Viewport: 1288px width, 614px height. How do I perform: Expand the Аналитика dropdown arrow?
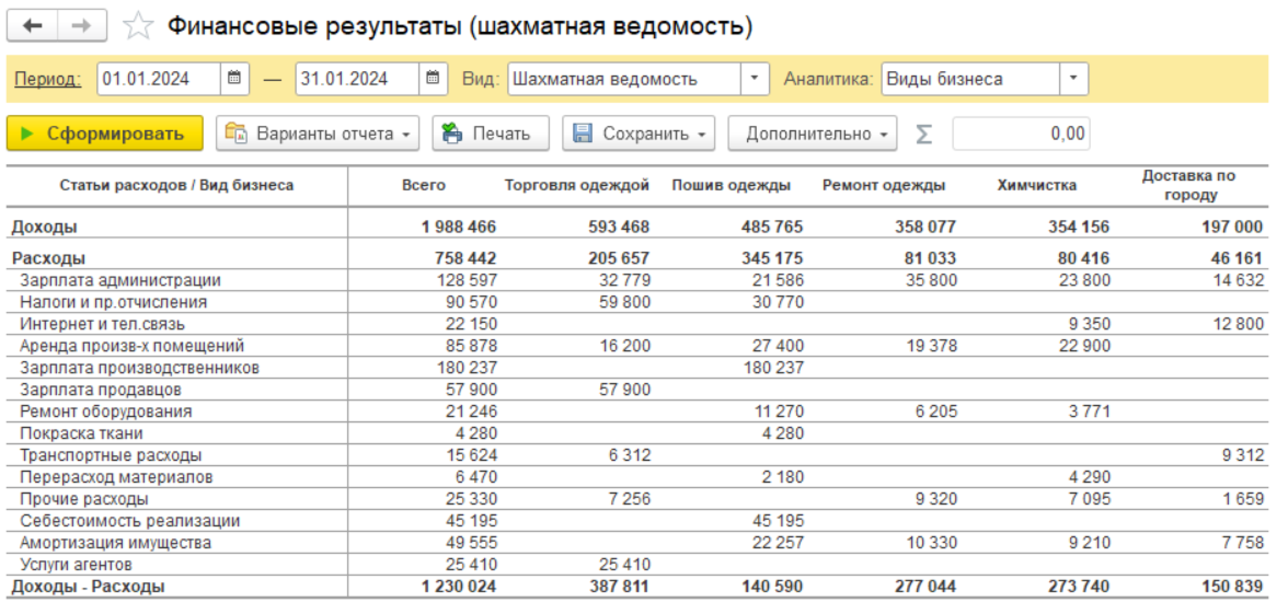click(x=1073, y=78)
